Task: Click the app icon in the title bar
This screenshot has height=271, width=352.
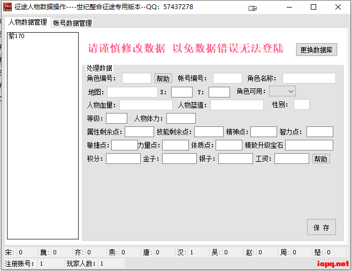Action: (x=7, y=7)
